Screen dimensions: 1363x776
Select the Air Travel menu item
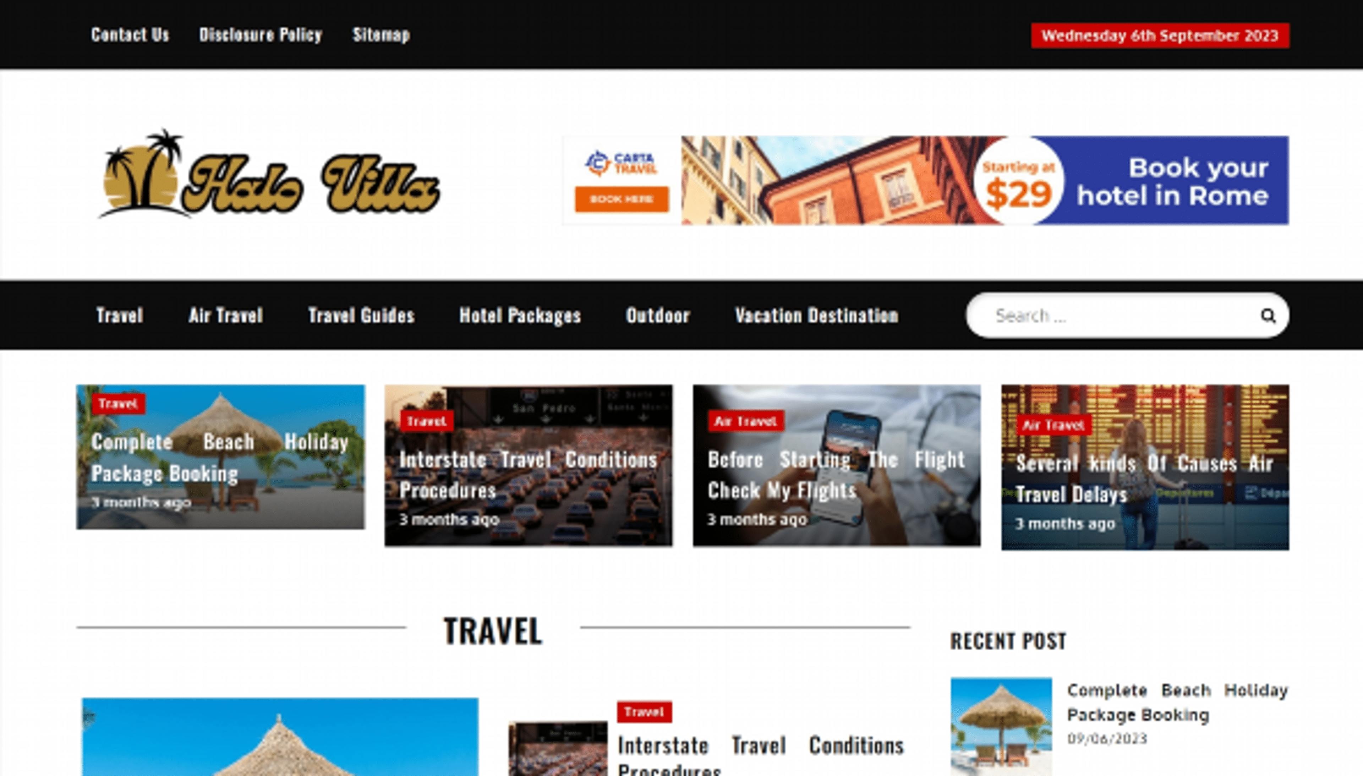point(226,315)
